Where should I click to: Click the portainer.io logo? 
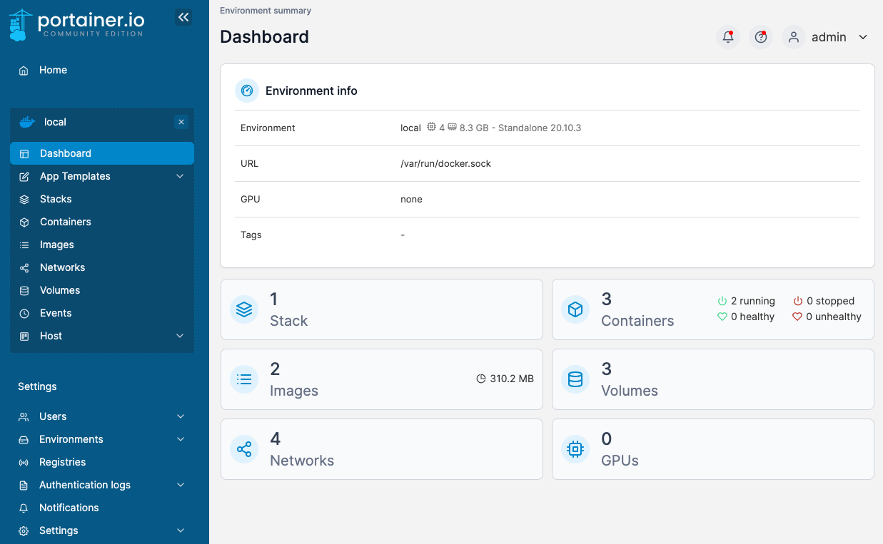coord(77,24)
